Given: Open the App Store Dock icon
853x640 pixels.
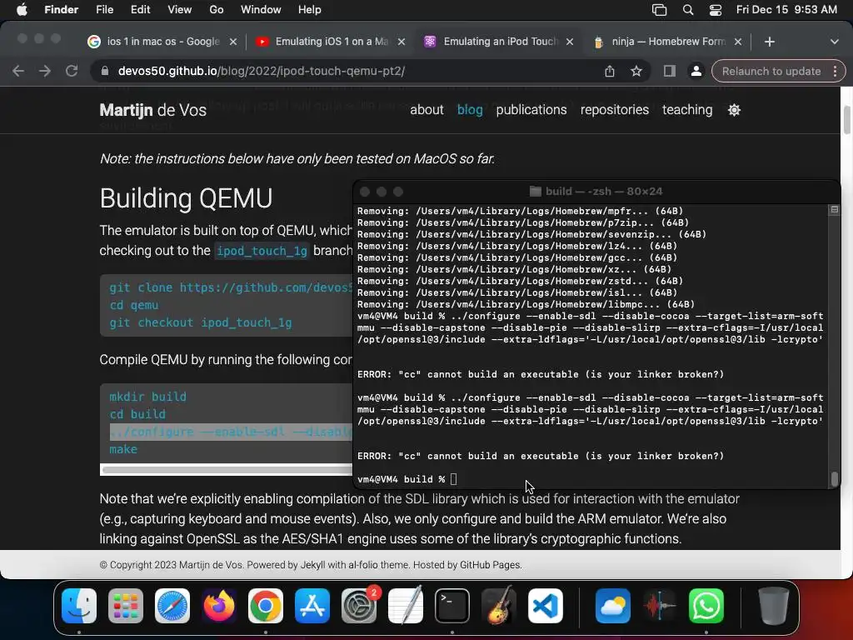Looking at the screenshot, I should (x=312, y=606).
